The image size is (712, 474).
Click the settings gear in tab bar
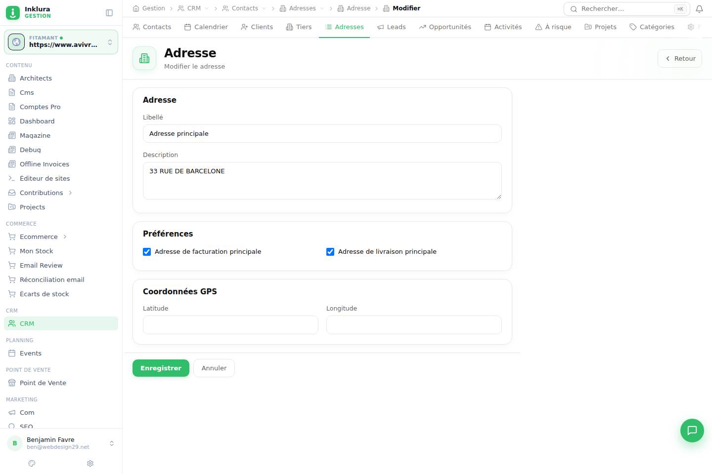coord(691,27)
